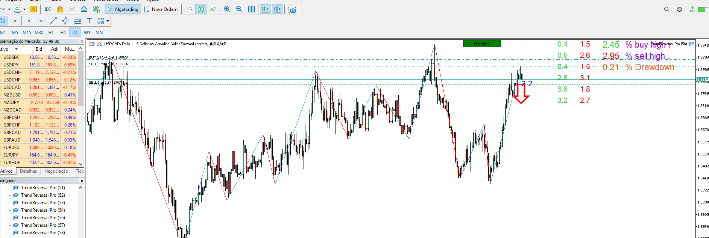
Task: Tile windows with the grid icon
Action: tap(252, 9)
